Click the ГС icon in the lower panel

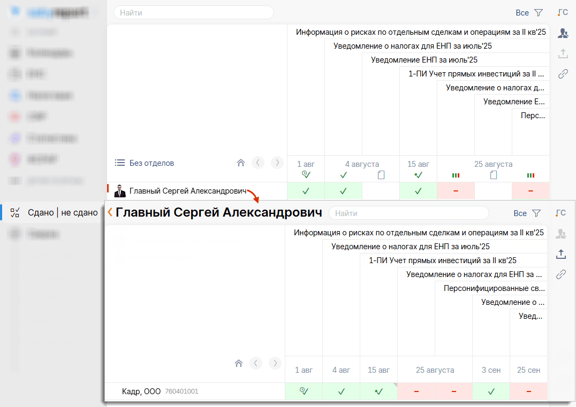click(x=561, y=213)
